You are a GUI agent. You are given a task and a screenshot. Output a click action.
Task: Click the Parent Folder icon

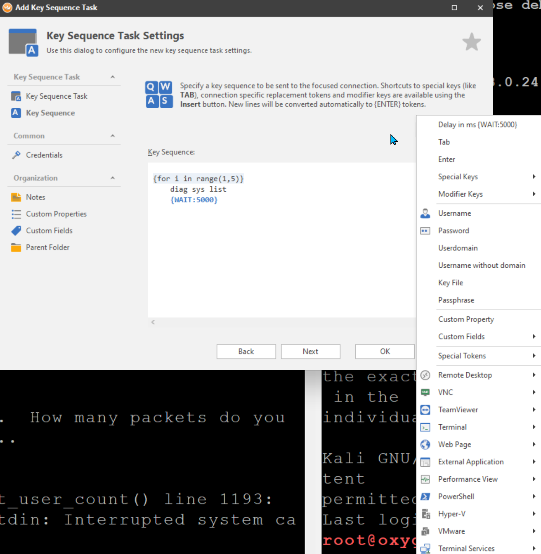pos(16,247)
